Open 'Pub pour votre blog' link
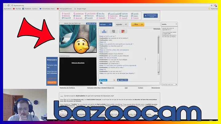The width and height of the screenshot is (221, 124). (101, 88)
